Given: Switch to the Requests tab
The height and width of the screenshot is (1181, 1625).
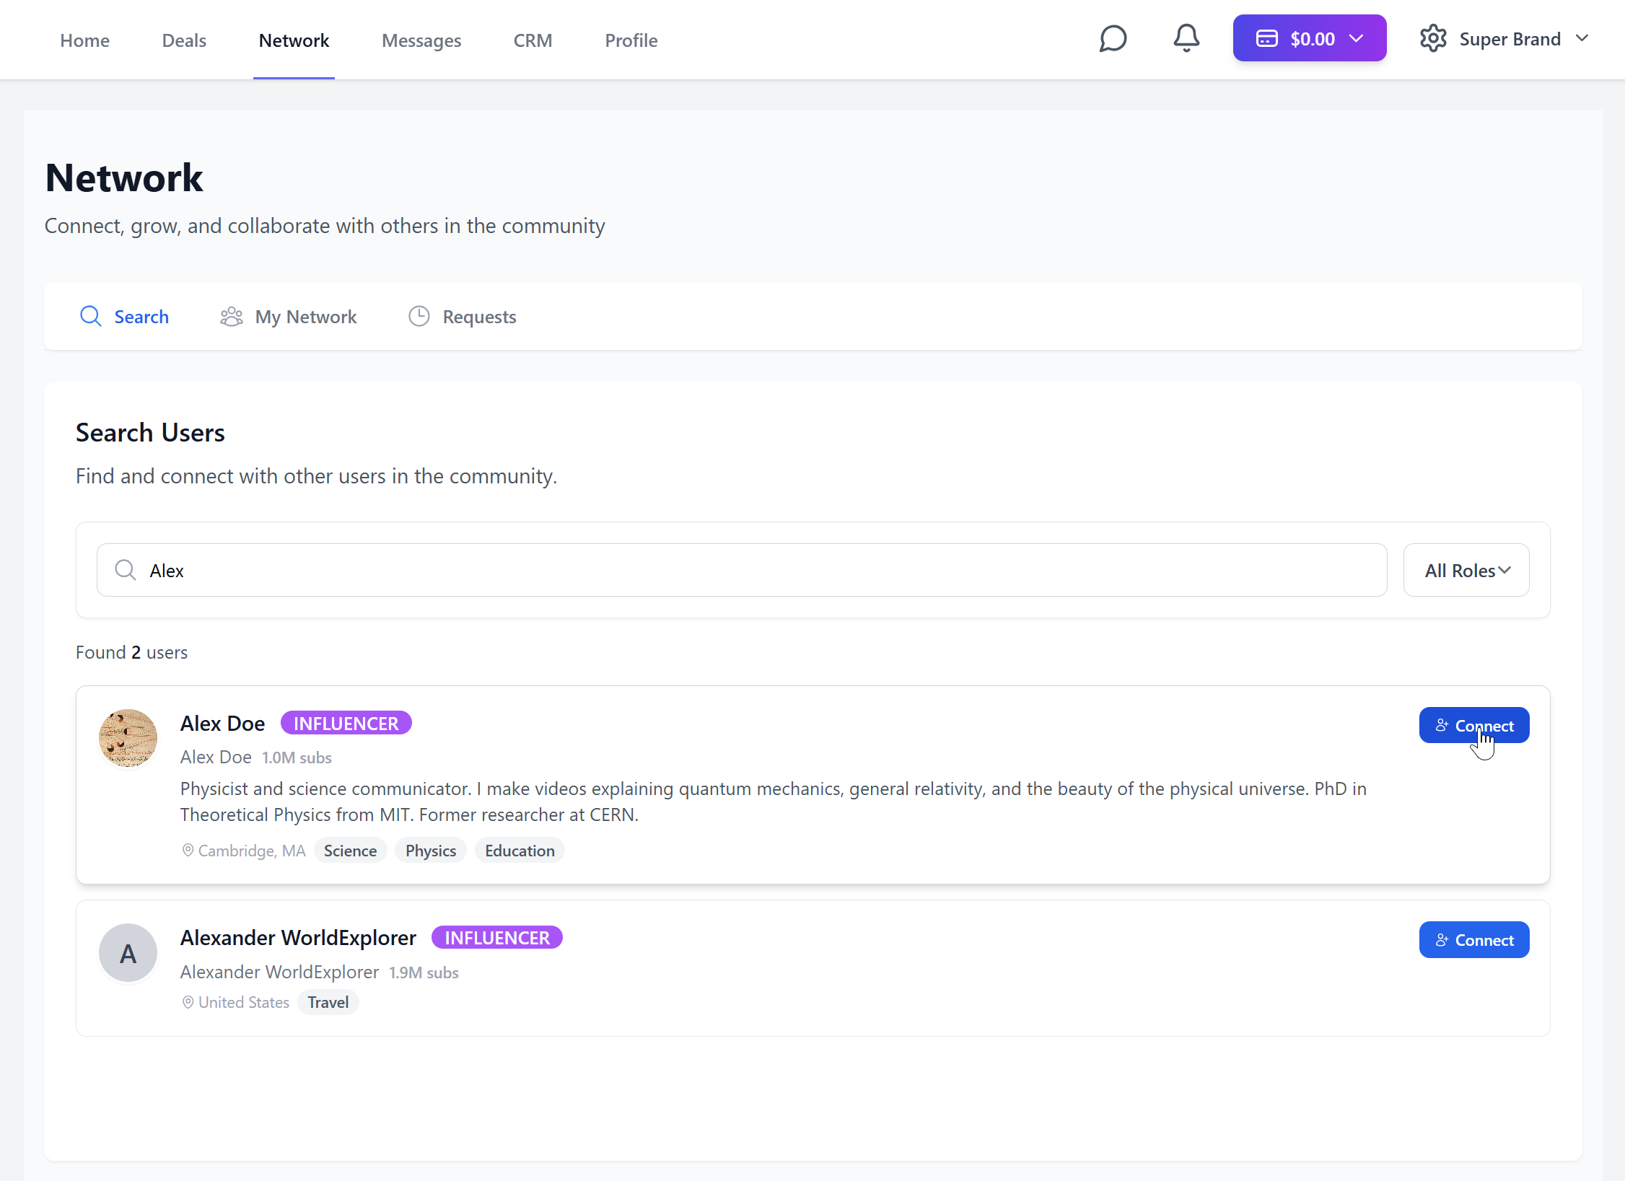Looking at the screenshot, I should pos(462,316).
